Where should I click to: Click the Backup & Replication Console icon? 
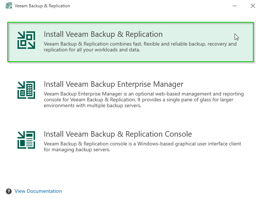point(26,140)
